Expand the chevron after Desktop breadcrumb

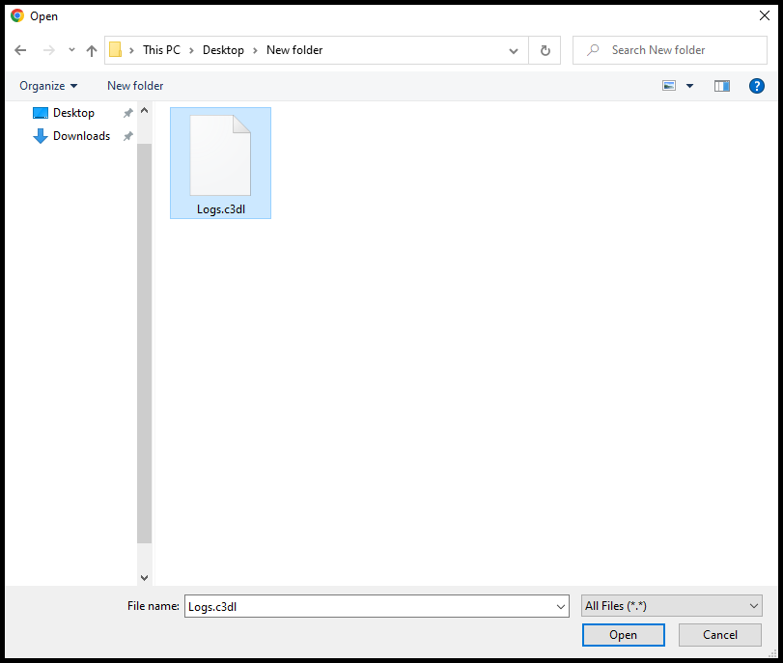pyautogui.click(x=255, y=50)
